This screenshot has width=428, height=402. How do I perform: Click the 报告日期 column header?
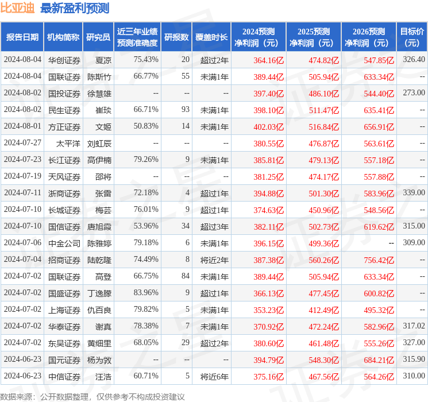pos(22,37)
